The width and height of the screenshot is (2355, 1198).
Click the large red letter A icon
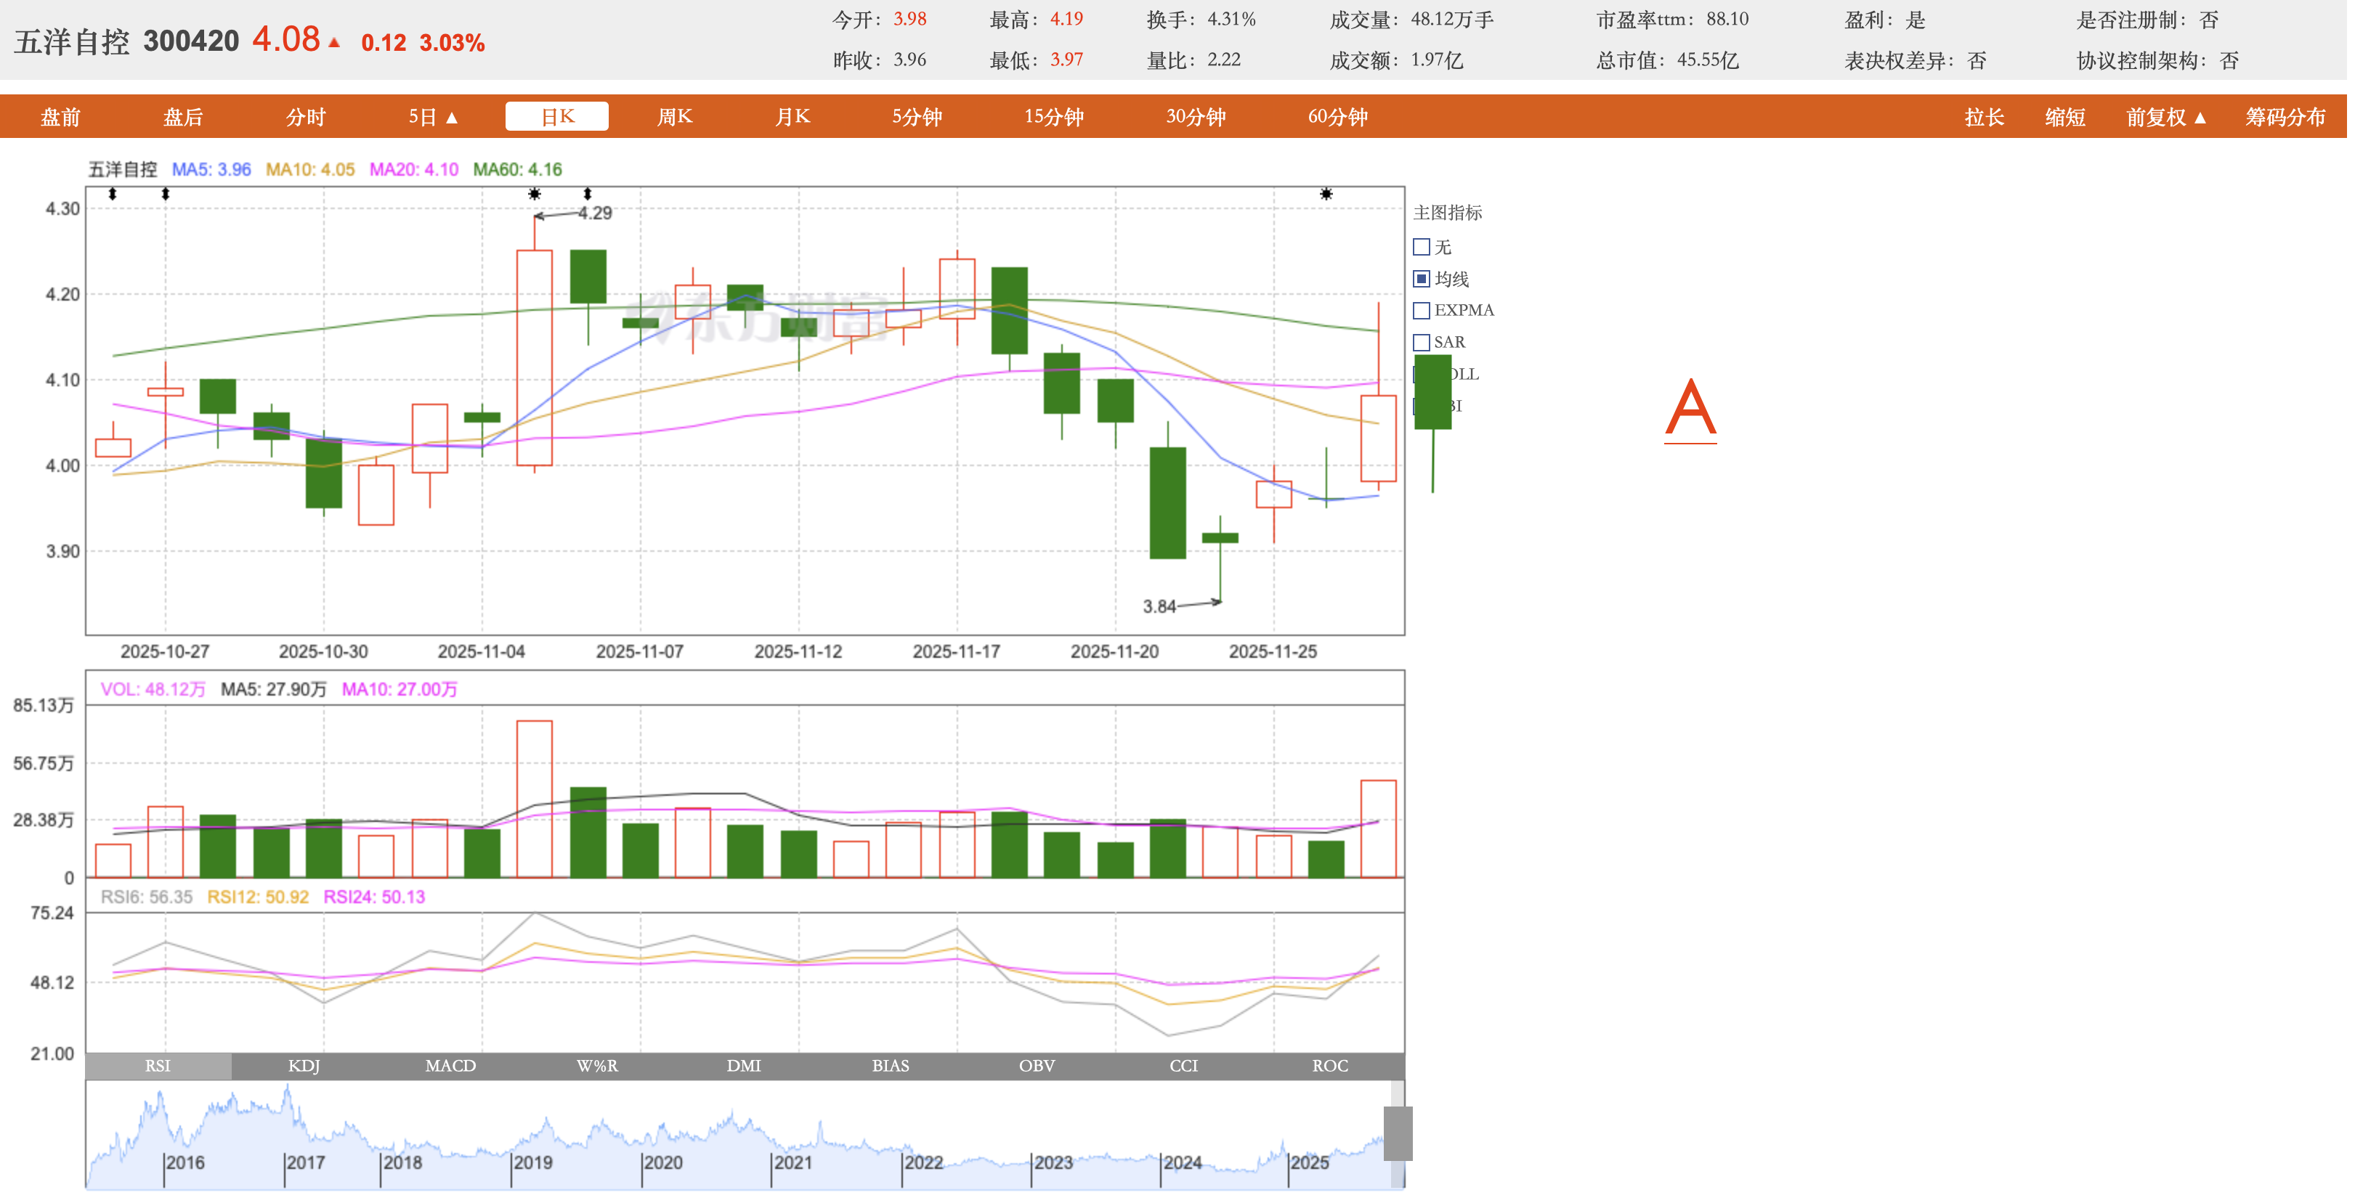(x=1690, y=409)
